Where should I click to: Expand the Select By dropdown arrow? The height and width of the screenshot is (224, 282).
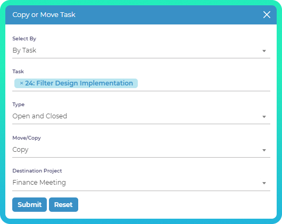(264, 51)
